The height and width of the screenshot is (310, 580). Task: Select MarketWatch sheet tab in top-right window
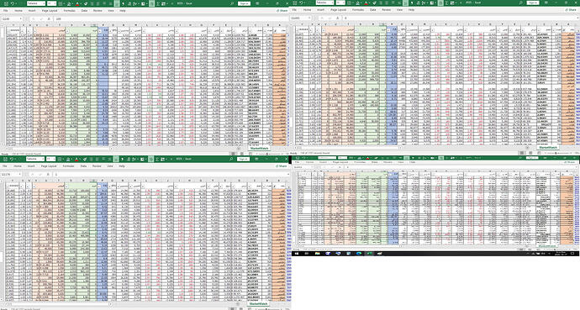point(548,148)
